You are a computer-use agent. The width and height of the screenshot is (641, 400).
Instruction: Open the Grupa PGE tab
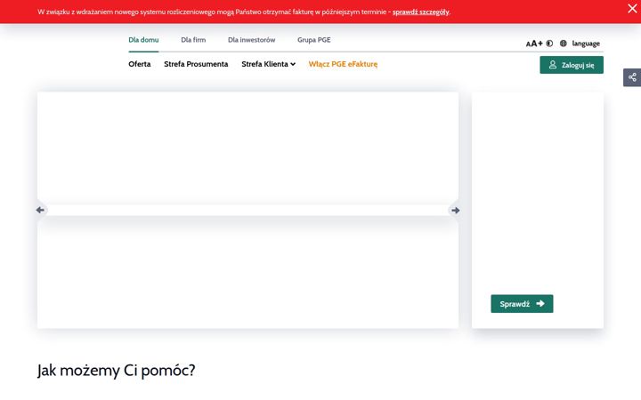tap(314, 40)
